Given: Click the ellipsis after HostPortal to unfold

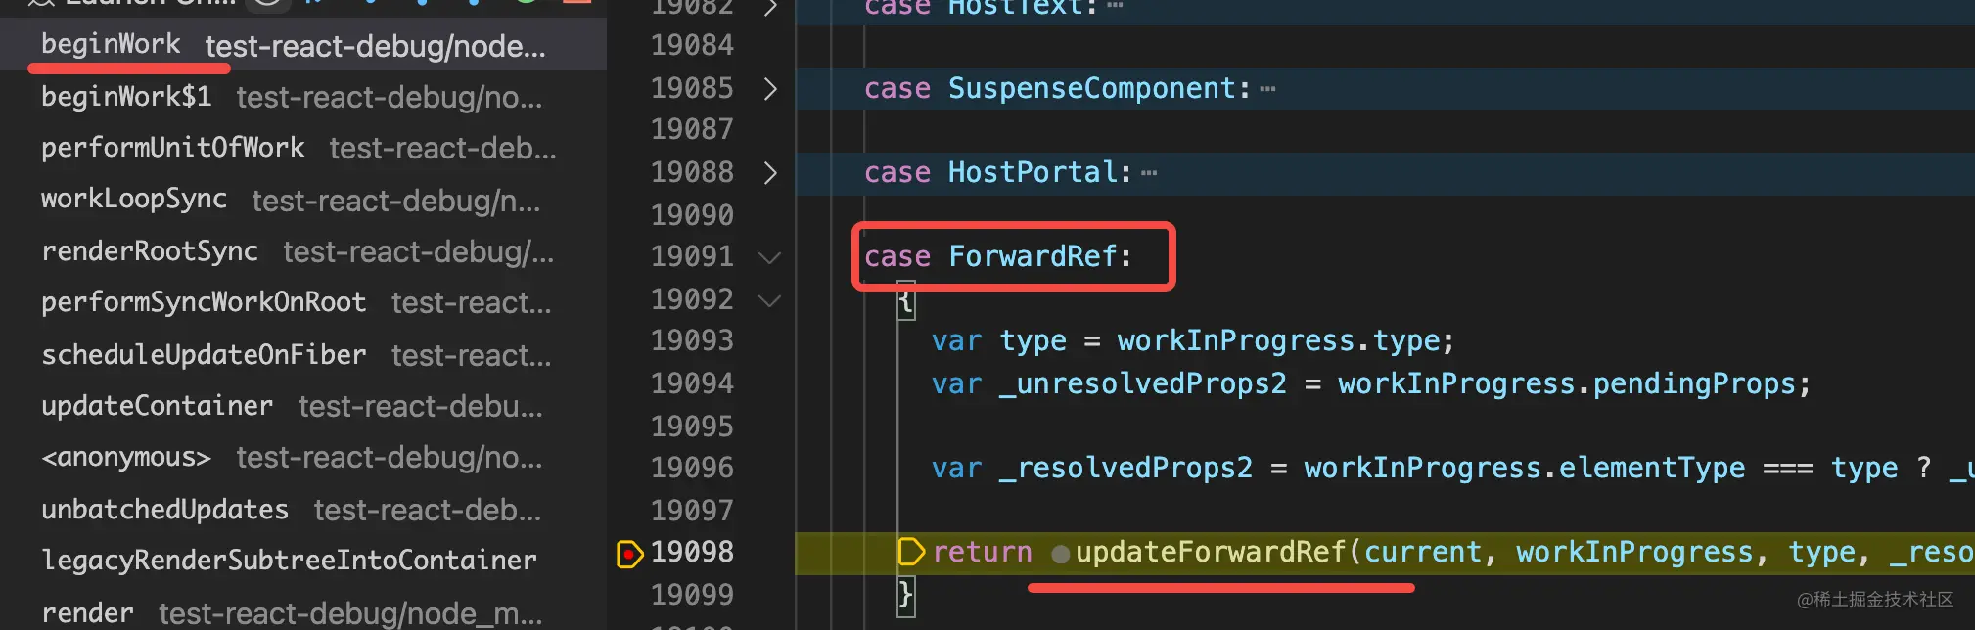Looking at the screenshot, I should pos(1149,174).
